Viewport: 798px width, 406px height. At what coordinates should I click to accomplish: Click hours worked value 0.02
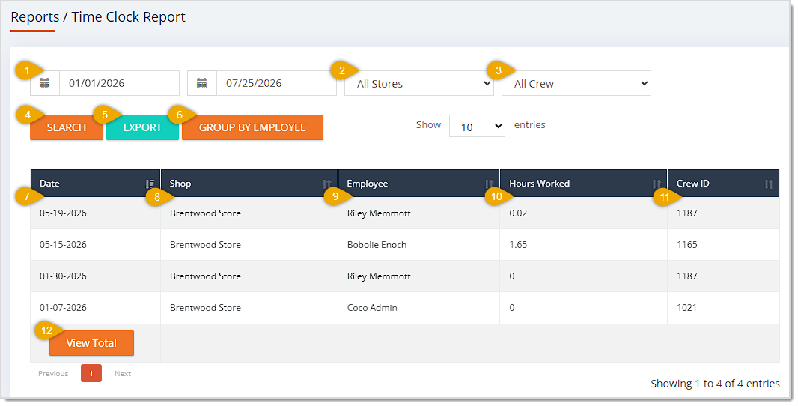(518, 213)
